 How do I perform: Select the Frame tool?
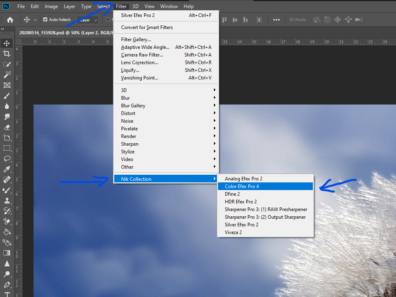click(x=7, y=85)
